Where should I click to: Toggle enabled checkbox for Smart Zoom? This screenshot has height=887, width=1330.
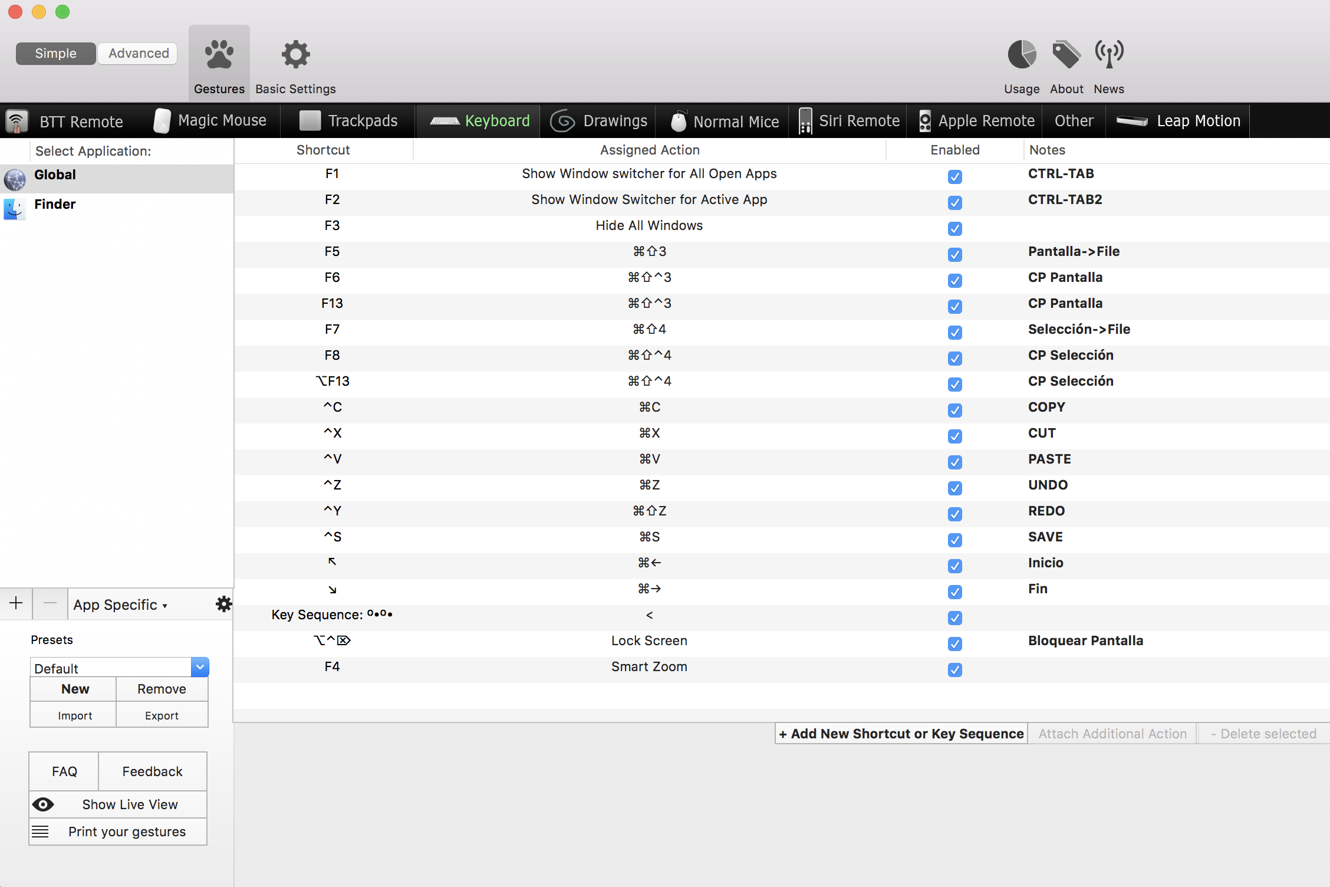tap(954, 669)
